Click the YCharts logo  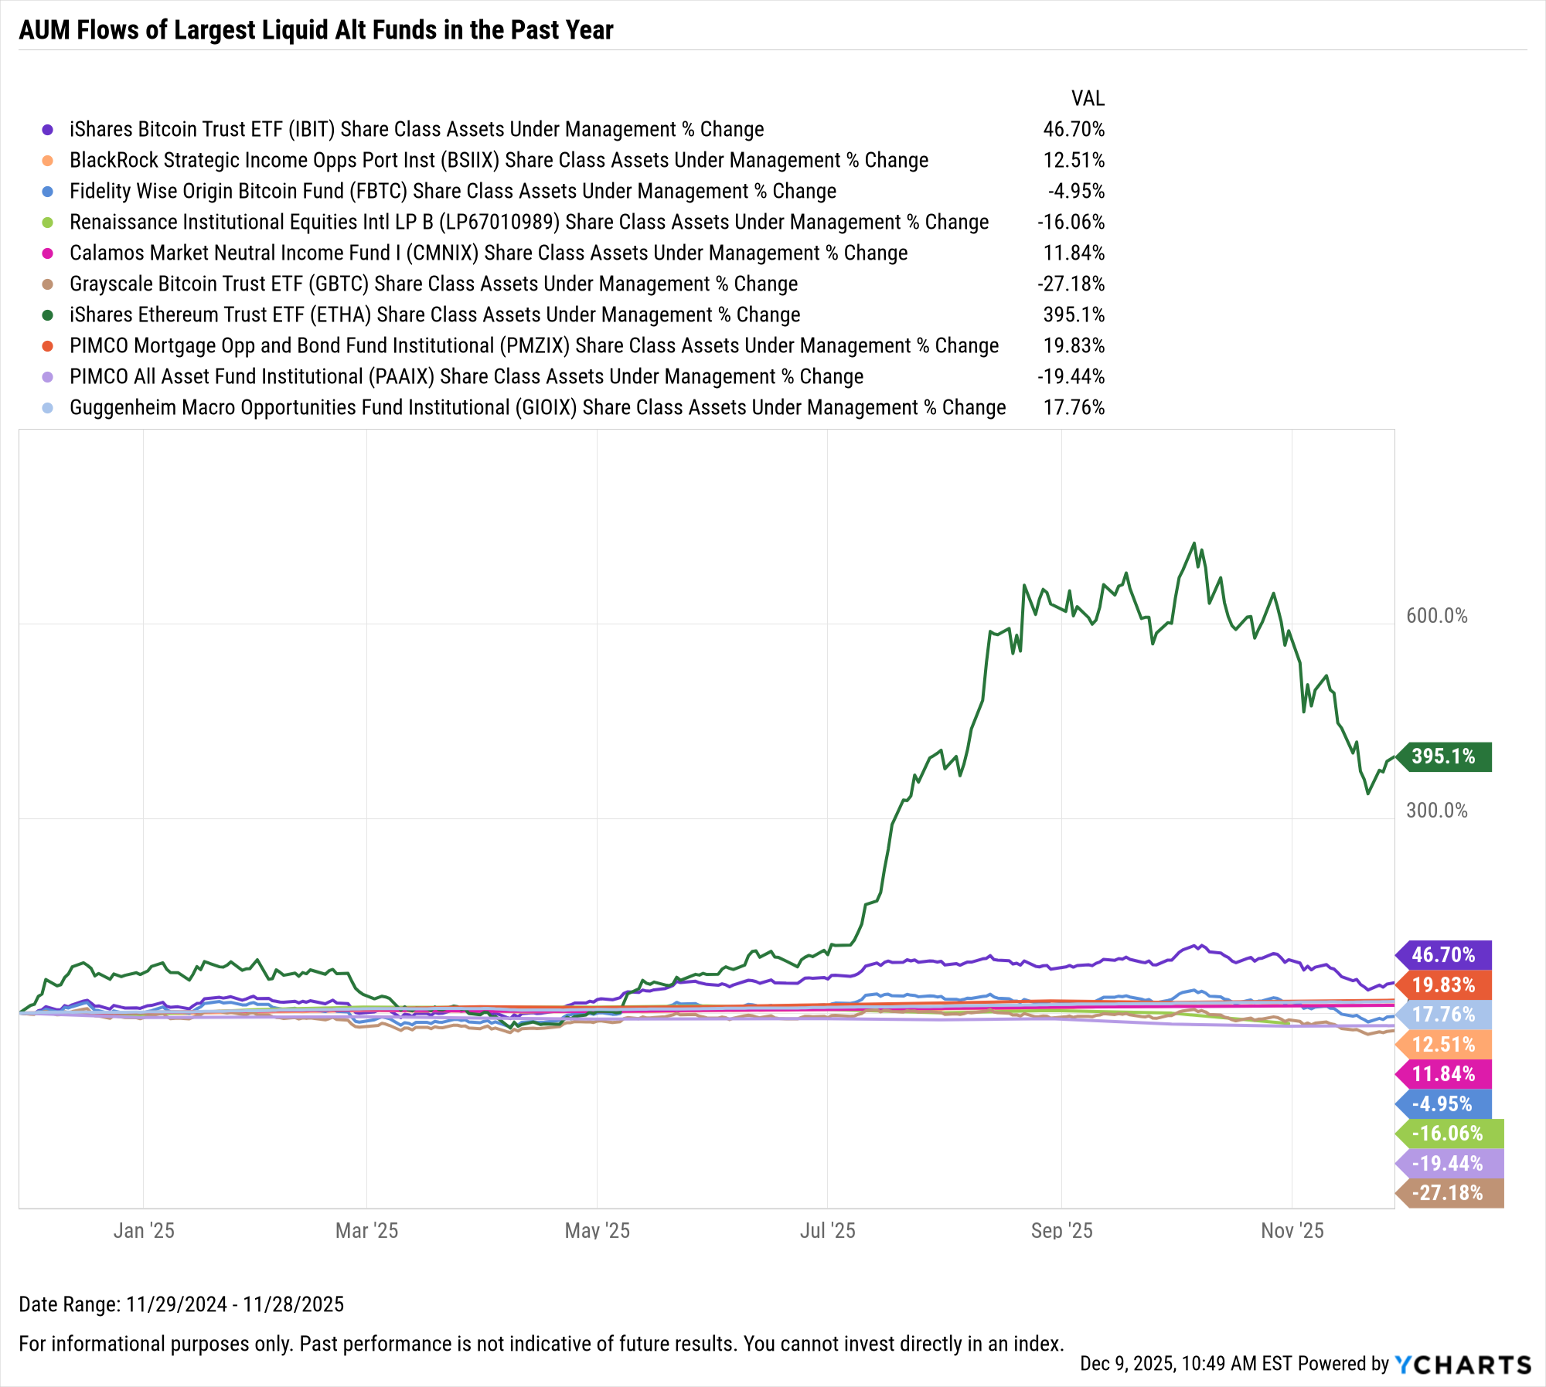(1463, 1365)
